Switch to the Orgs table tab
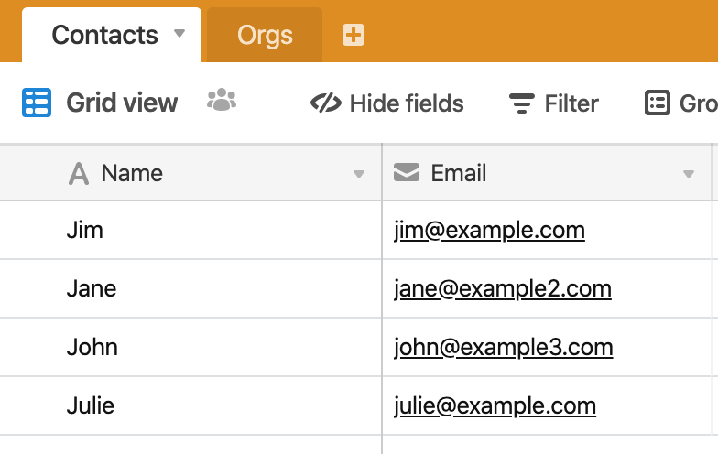 point(265,35)
